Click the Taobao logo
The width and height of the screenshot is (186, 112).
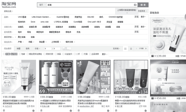pos(9,5)
